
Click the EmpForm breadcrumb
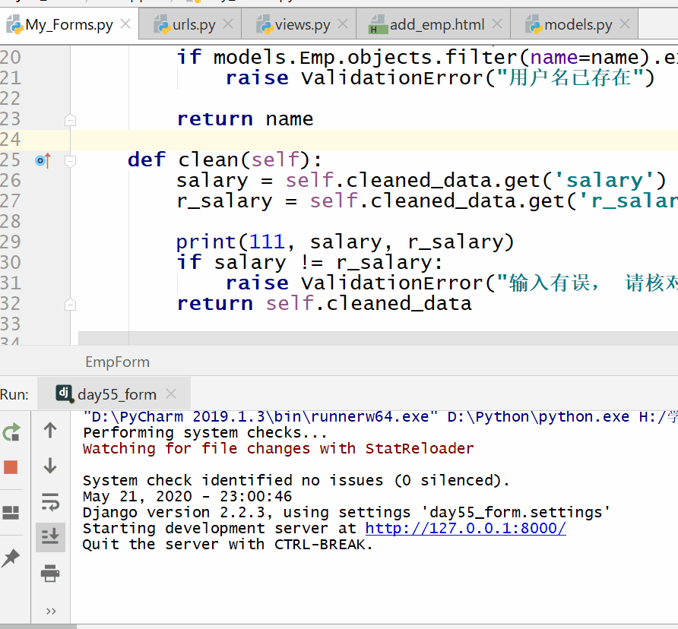(117, 362)
